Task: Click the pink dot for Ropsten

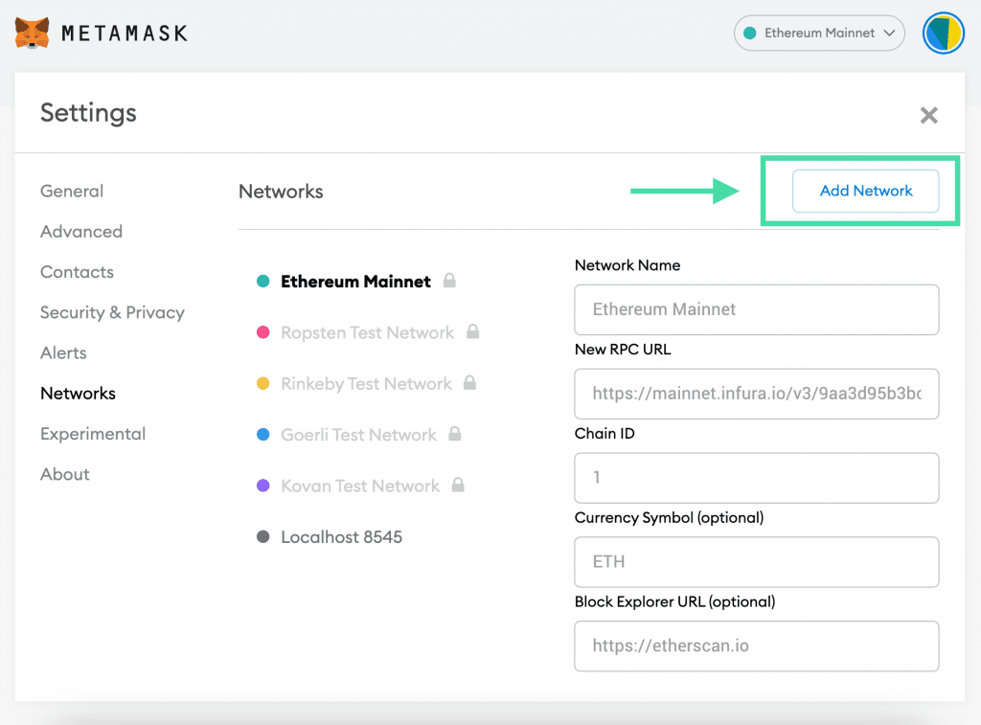Action: [263, 332]
